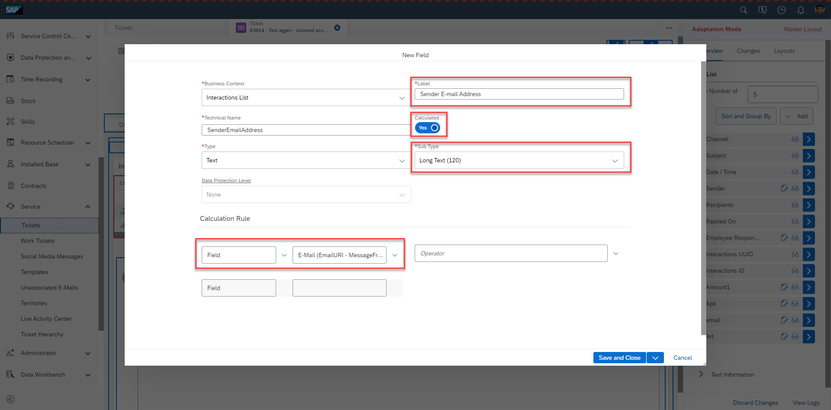Edit the Sender field with pencil icon
This screenshot has width=831, height=410.
[784, 188]
